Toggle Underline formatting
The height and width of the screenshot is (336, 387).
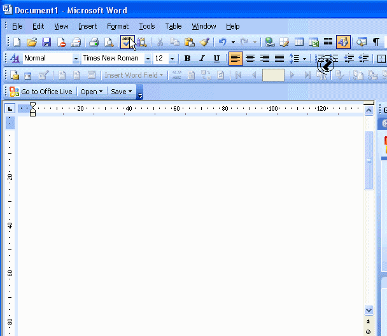(216, 59)
